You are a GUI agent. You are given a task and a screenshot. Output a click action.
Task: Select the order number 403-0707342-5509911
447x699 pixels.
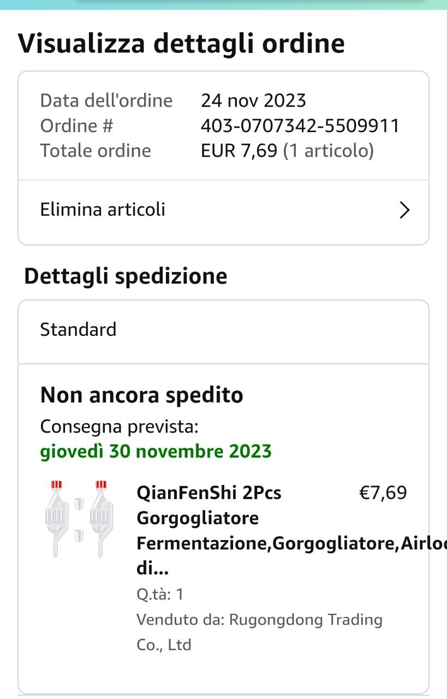(x=300, y=126)
